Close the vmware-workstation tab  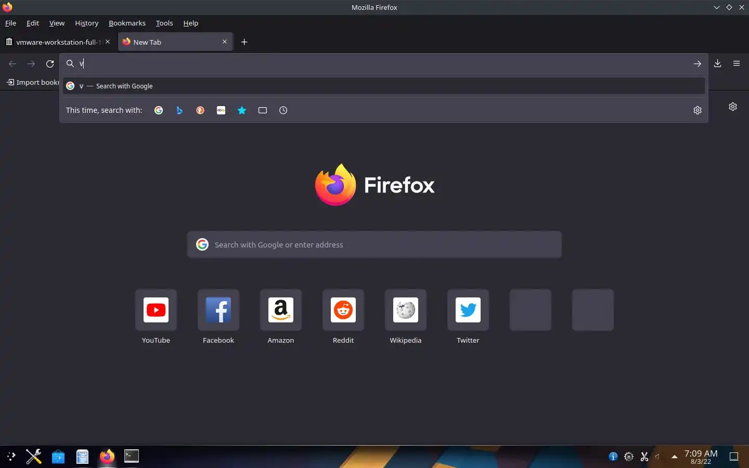click(x=108, y=42)
